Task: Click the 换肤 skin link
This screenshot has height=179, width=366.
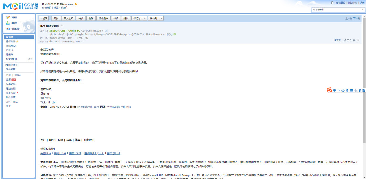Action: [63, 7]
